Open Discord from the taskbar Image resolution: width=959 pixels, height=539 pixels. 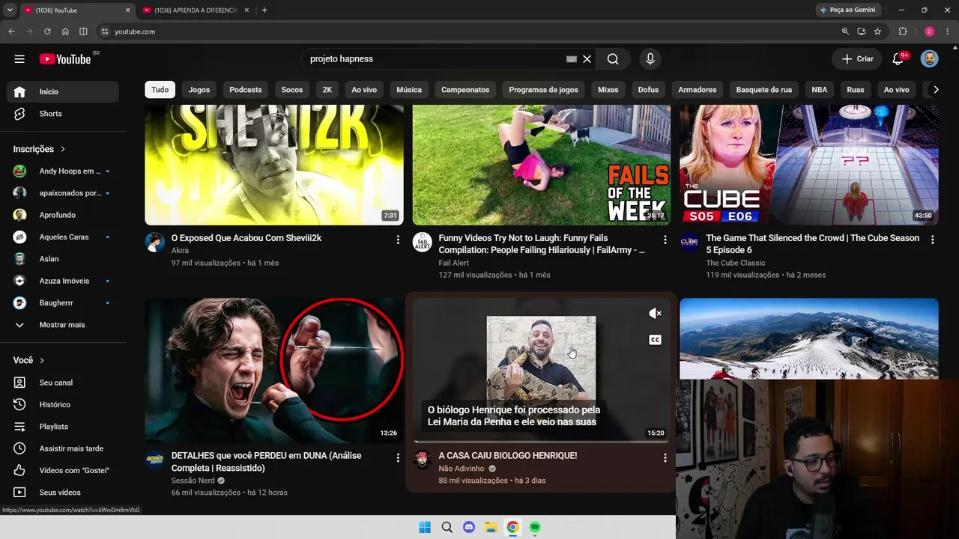[469, 527]
